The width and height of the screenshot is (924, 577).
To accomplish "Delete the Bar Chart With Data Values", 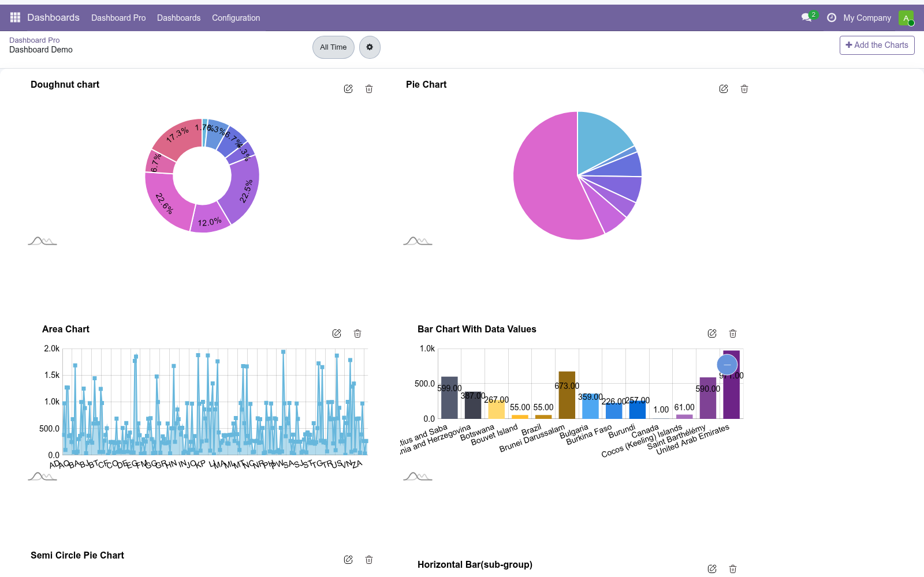I will [x=733, y=334].
